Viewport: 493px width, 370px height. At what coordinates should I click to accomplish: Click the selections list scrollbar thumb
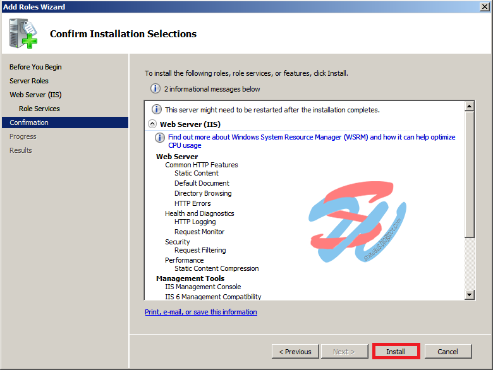tap(469, 174)
